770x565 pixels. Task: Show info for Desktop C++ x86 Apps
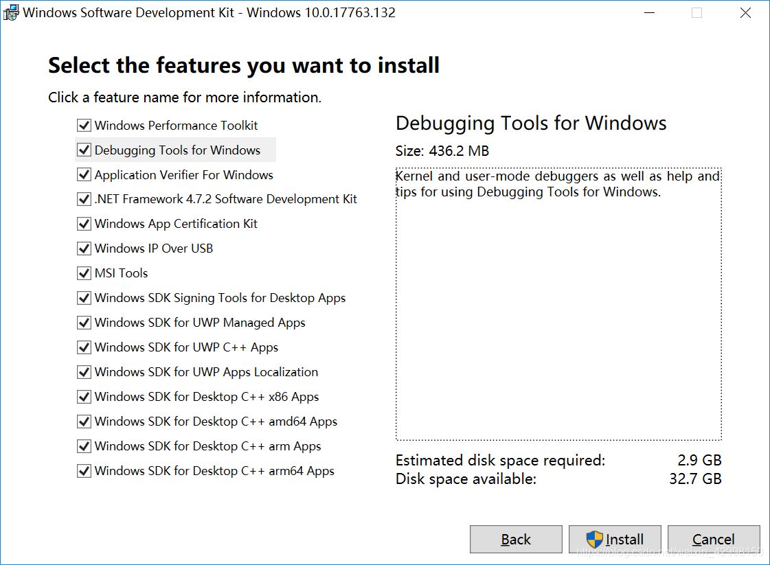coord(207,397)
